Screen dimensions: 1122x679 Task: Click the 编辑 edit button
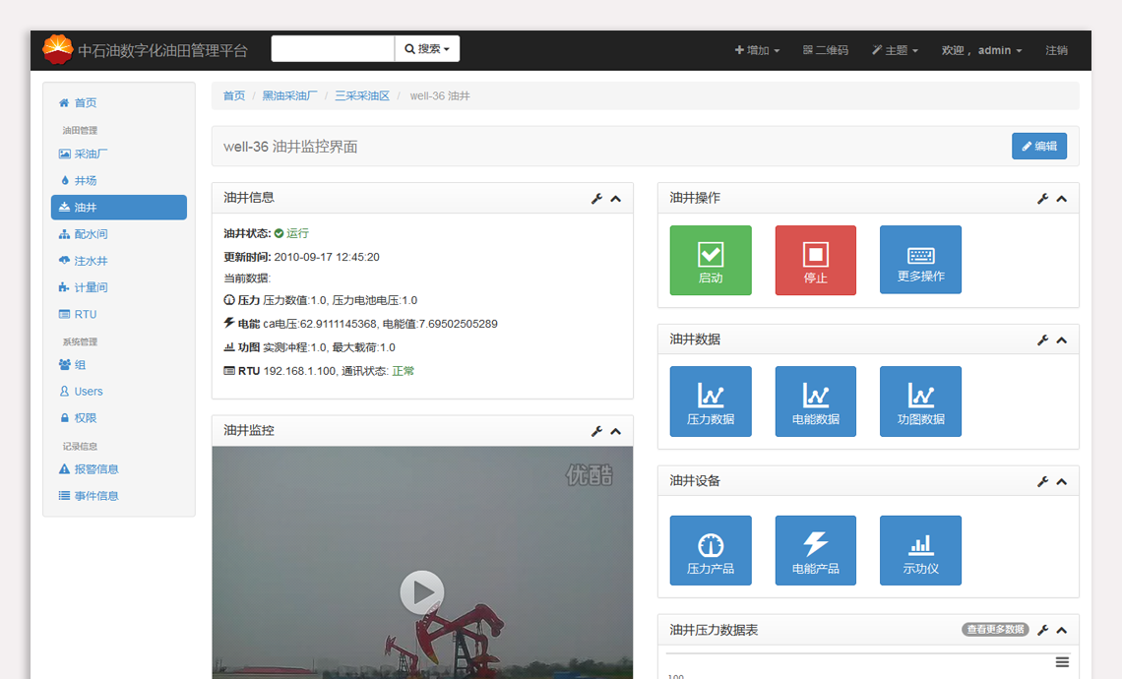click(x=1038, y=146)
